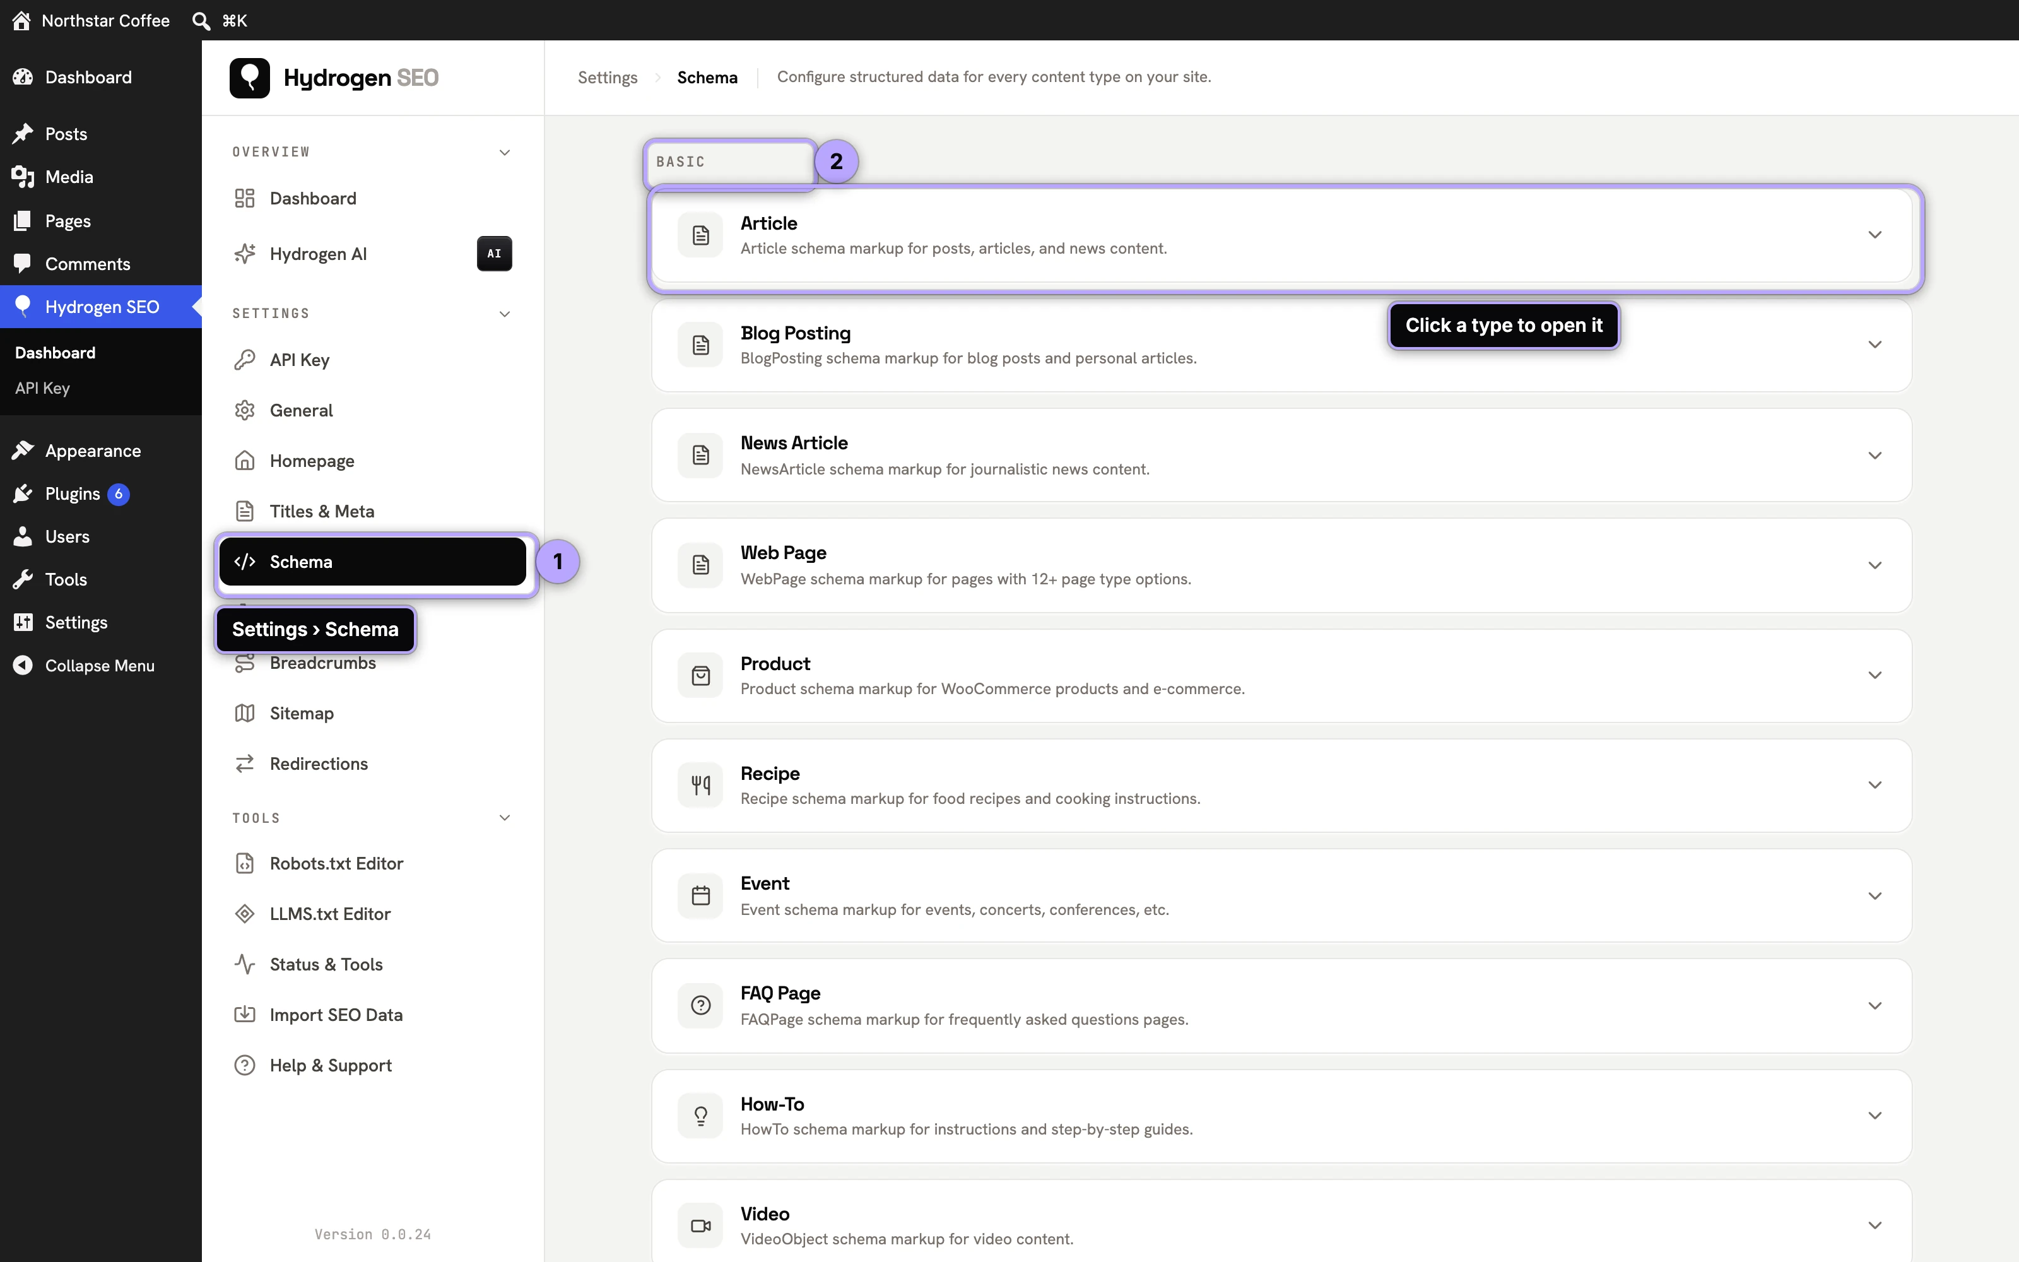Image resolution: width=2019 pixels, height=1262 pixels.
Task: Click the AI badge next to Hydrogen AI
Action: pos(494,254)
